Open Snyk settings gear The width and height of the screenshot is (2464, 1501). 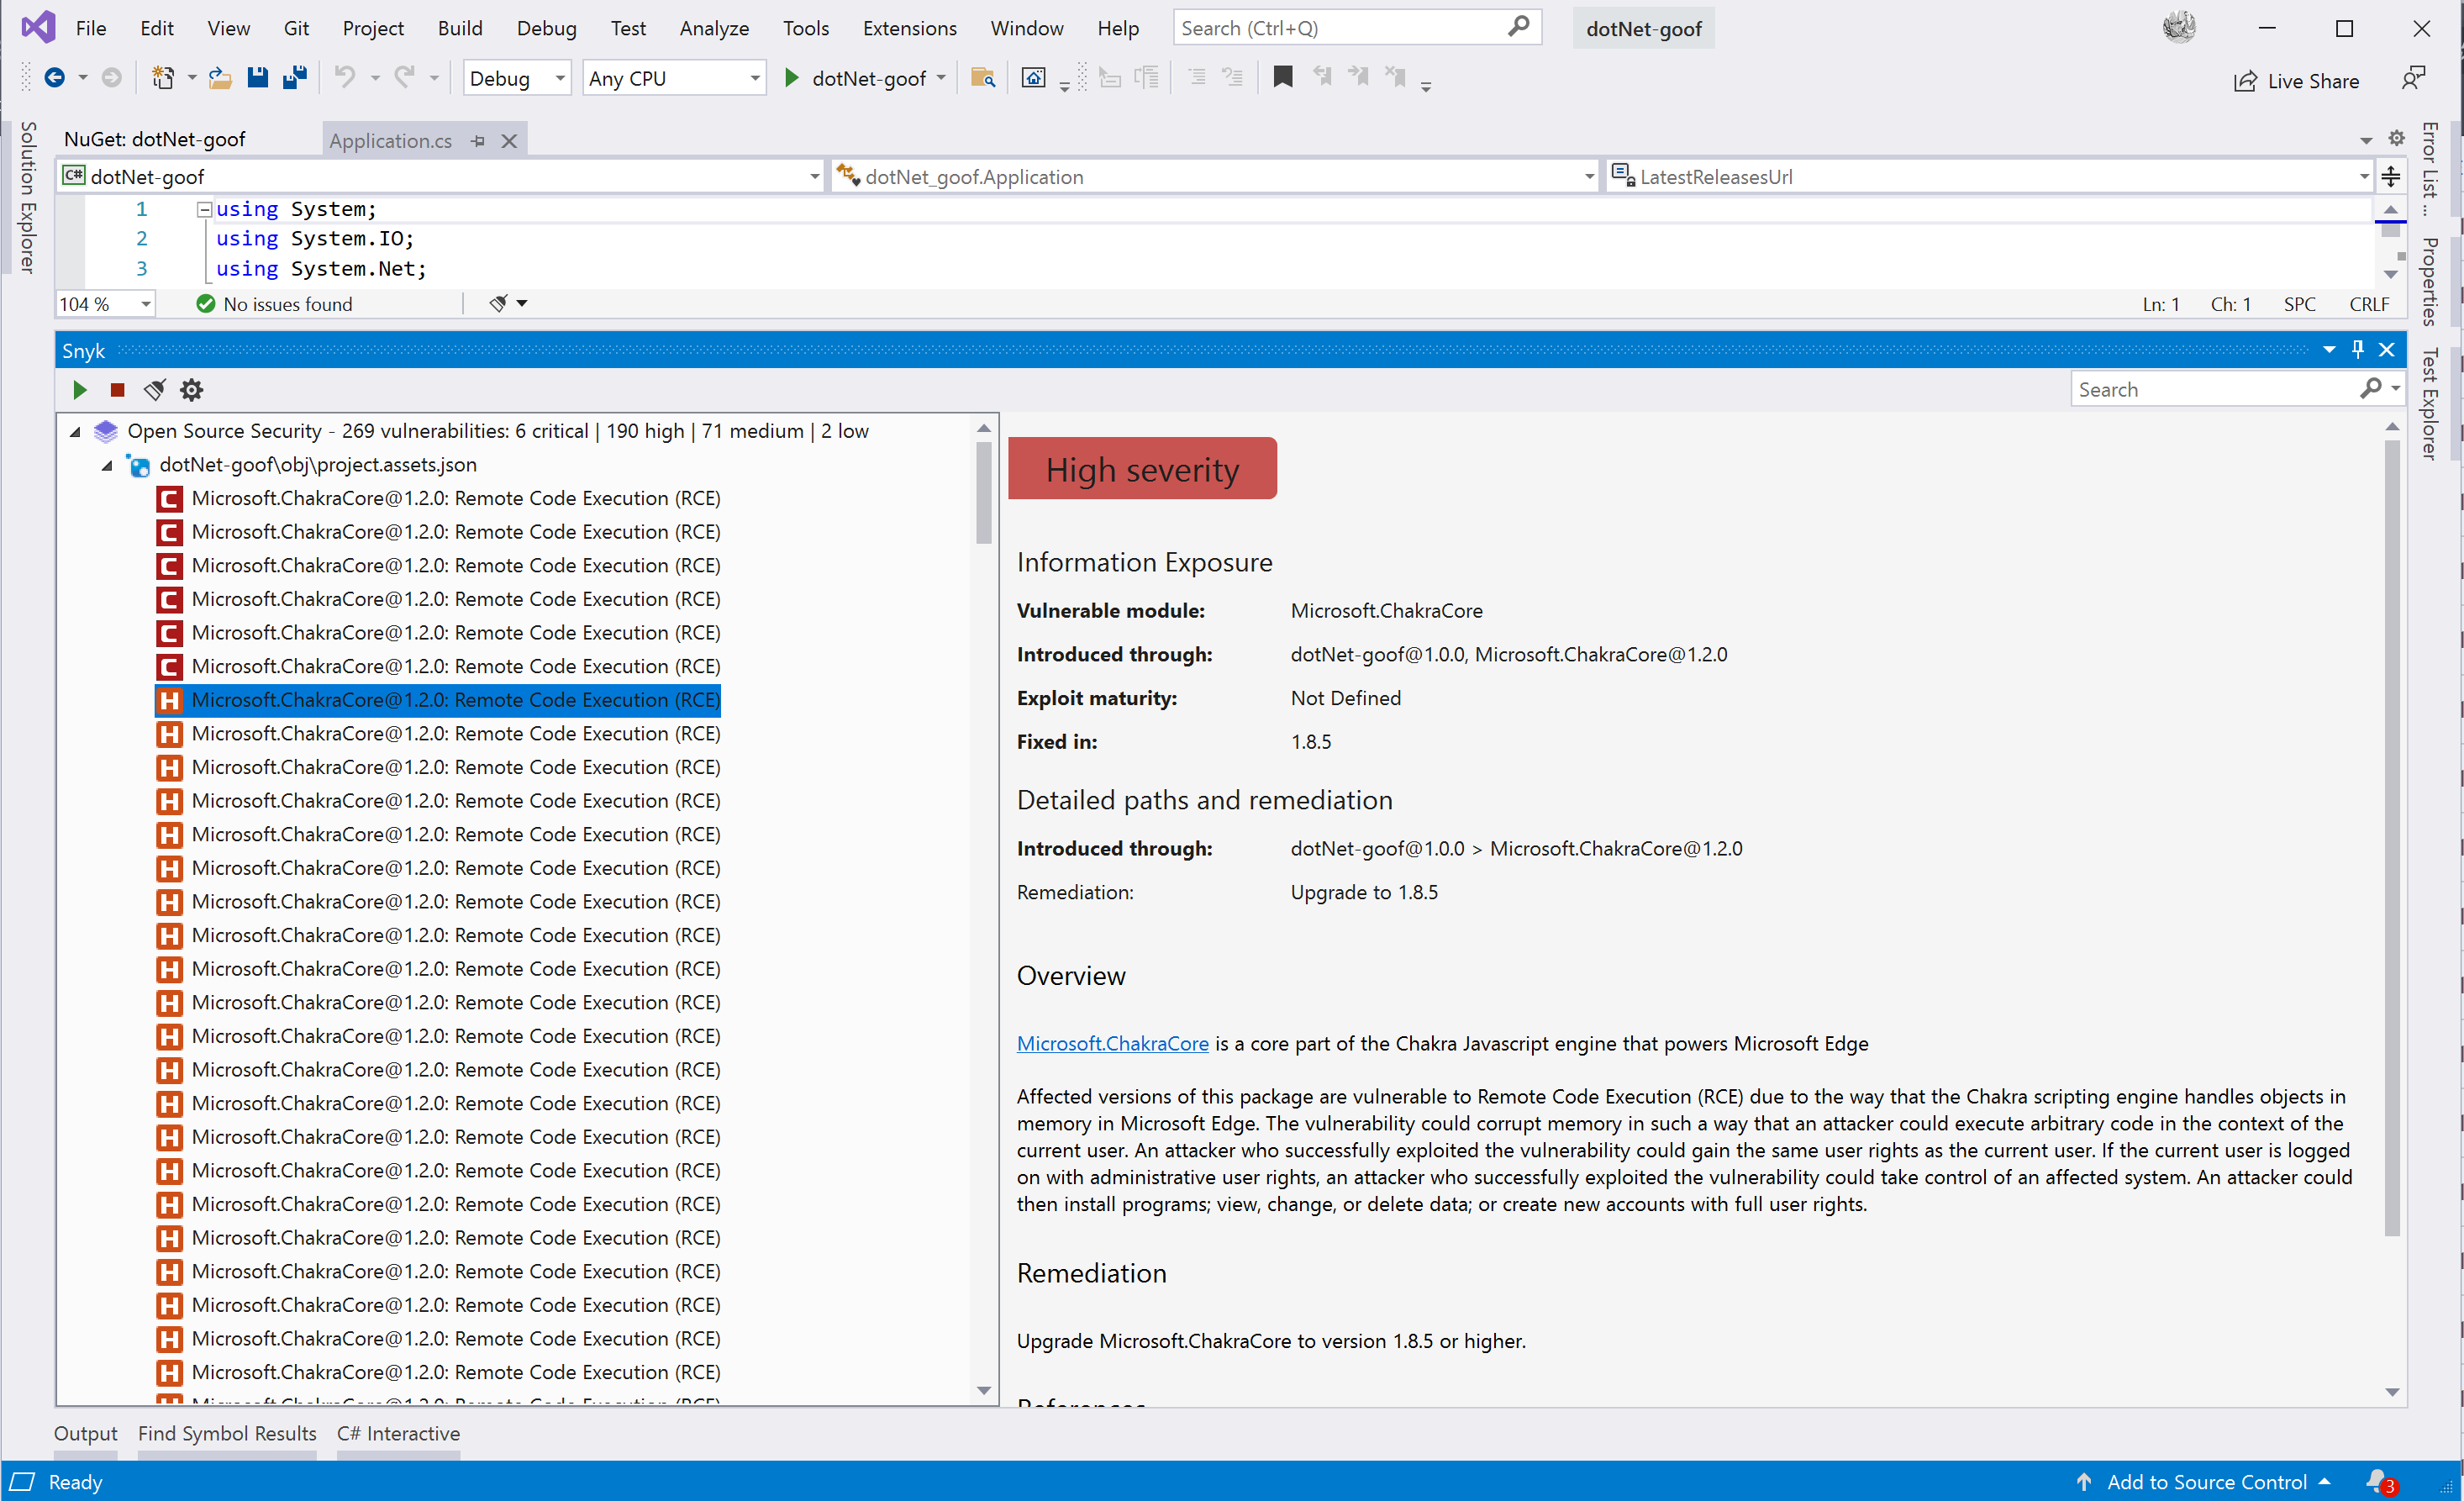[x=191, y=390]
